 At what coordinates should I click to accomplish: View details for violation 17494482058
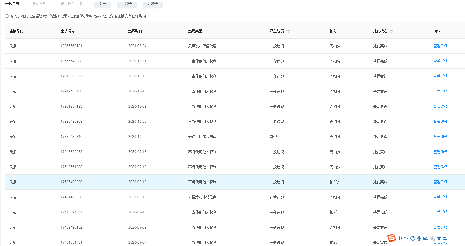click(x=440, y=197)
